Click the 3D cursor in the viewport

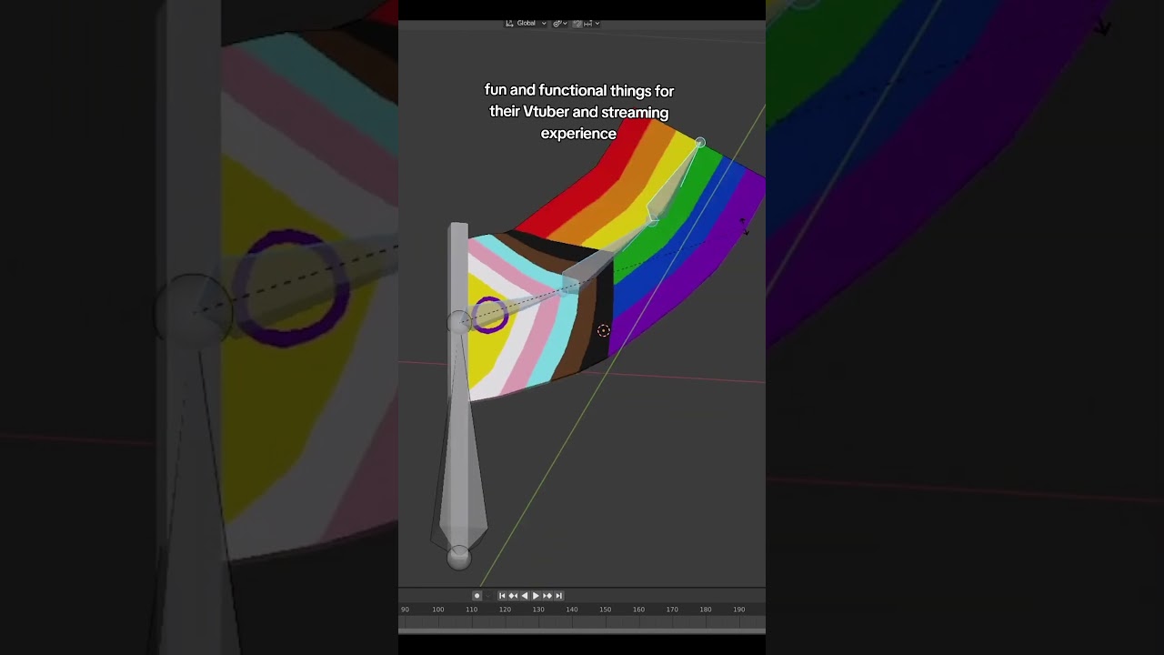pos(604,331)
